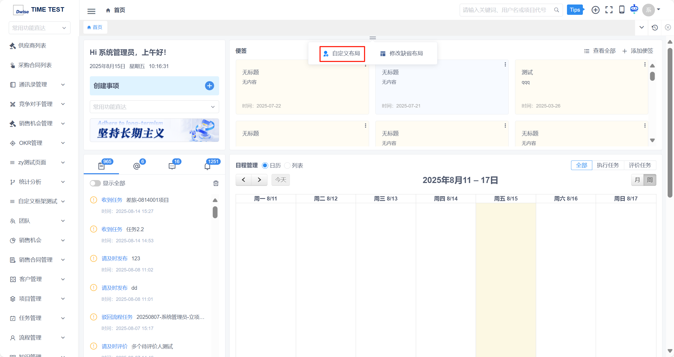Viewport: 674px width, 357px height.
Task: Open the mobile device icon
Action: pos(622,10)
